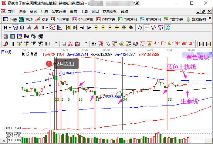Image resolution: width=213 pixels, height=144 pixels.
Task: Toggle the crosshair cursor tool
Action: click(147, 28)
